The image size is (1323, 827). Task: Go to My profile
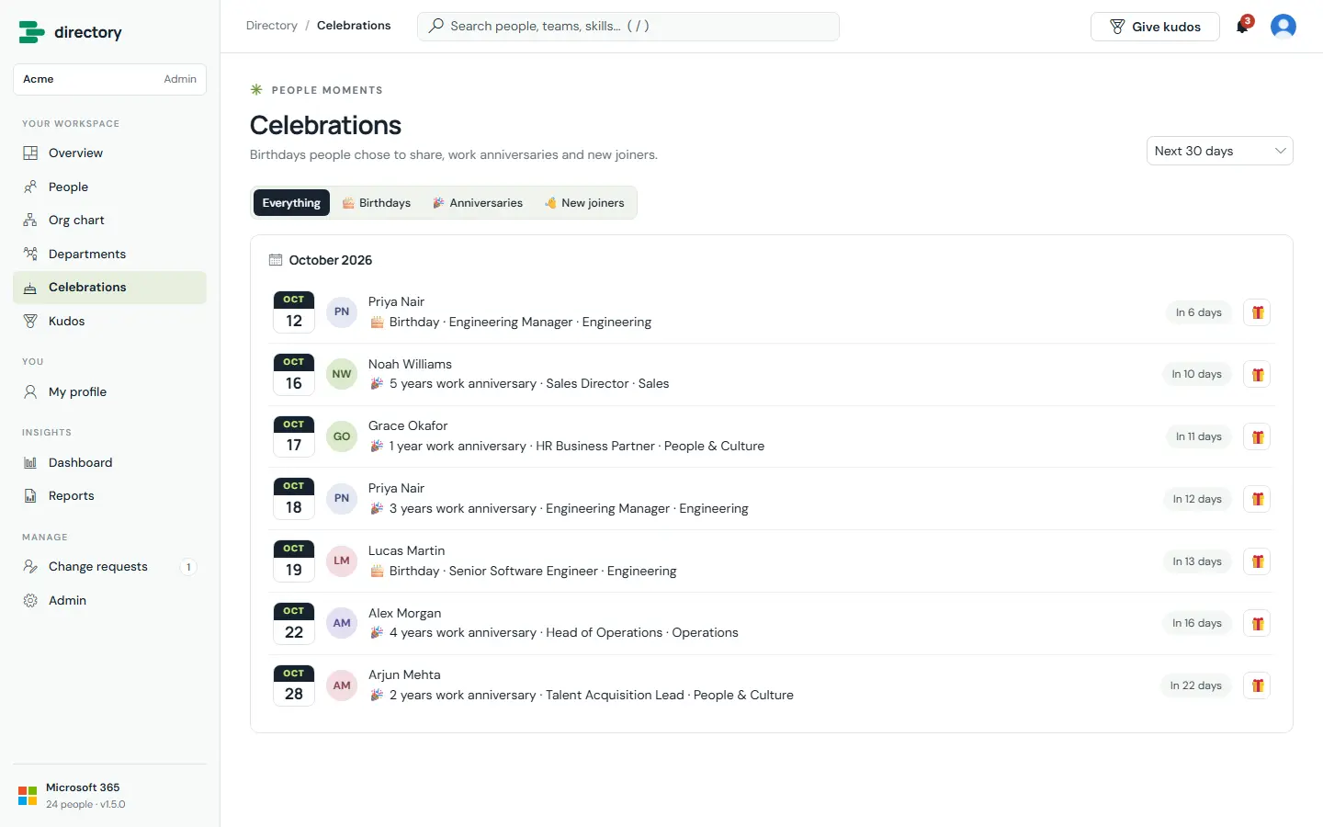(x=109, y=391)
